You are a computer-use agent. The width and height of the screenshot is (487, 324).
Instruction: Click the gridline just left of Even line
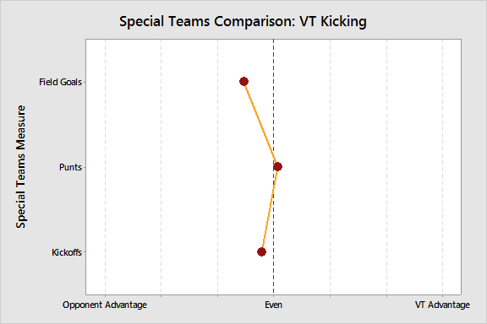(x=217, y=167)
